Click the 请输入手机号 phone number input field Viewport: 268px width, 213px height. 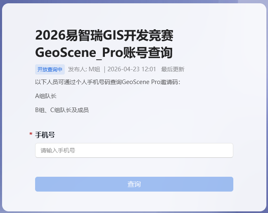click(x=134, y=150)
